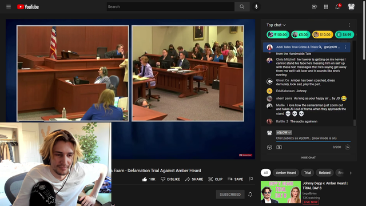
Task: Go to the YouTube home logo
Action: (x=28, y=7)
